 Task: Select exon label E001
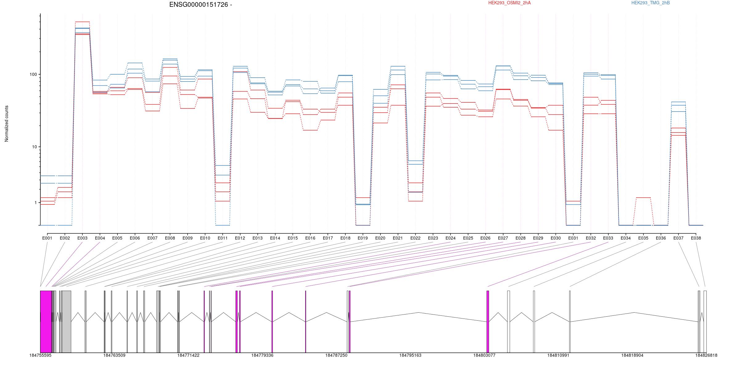point(47,238)
